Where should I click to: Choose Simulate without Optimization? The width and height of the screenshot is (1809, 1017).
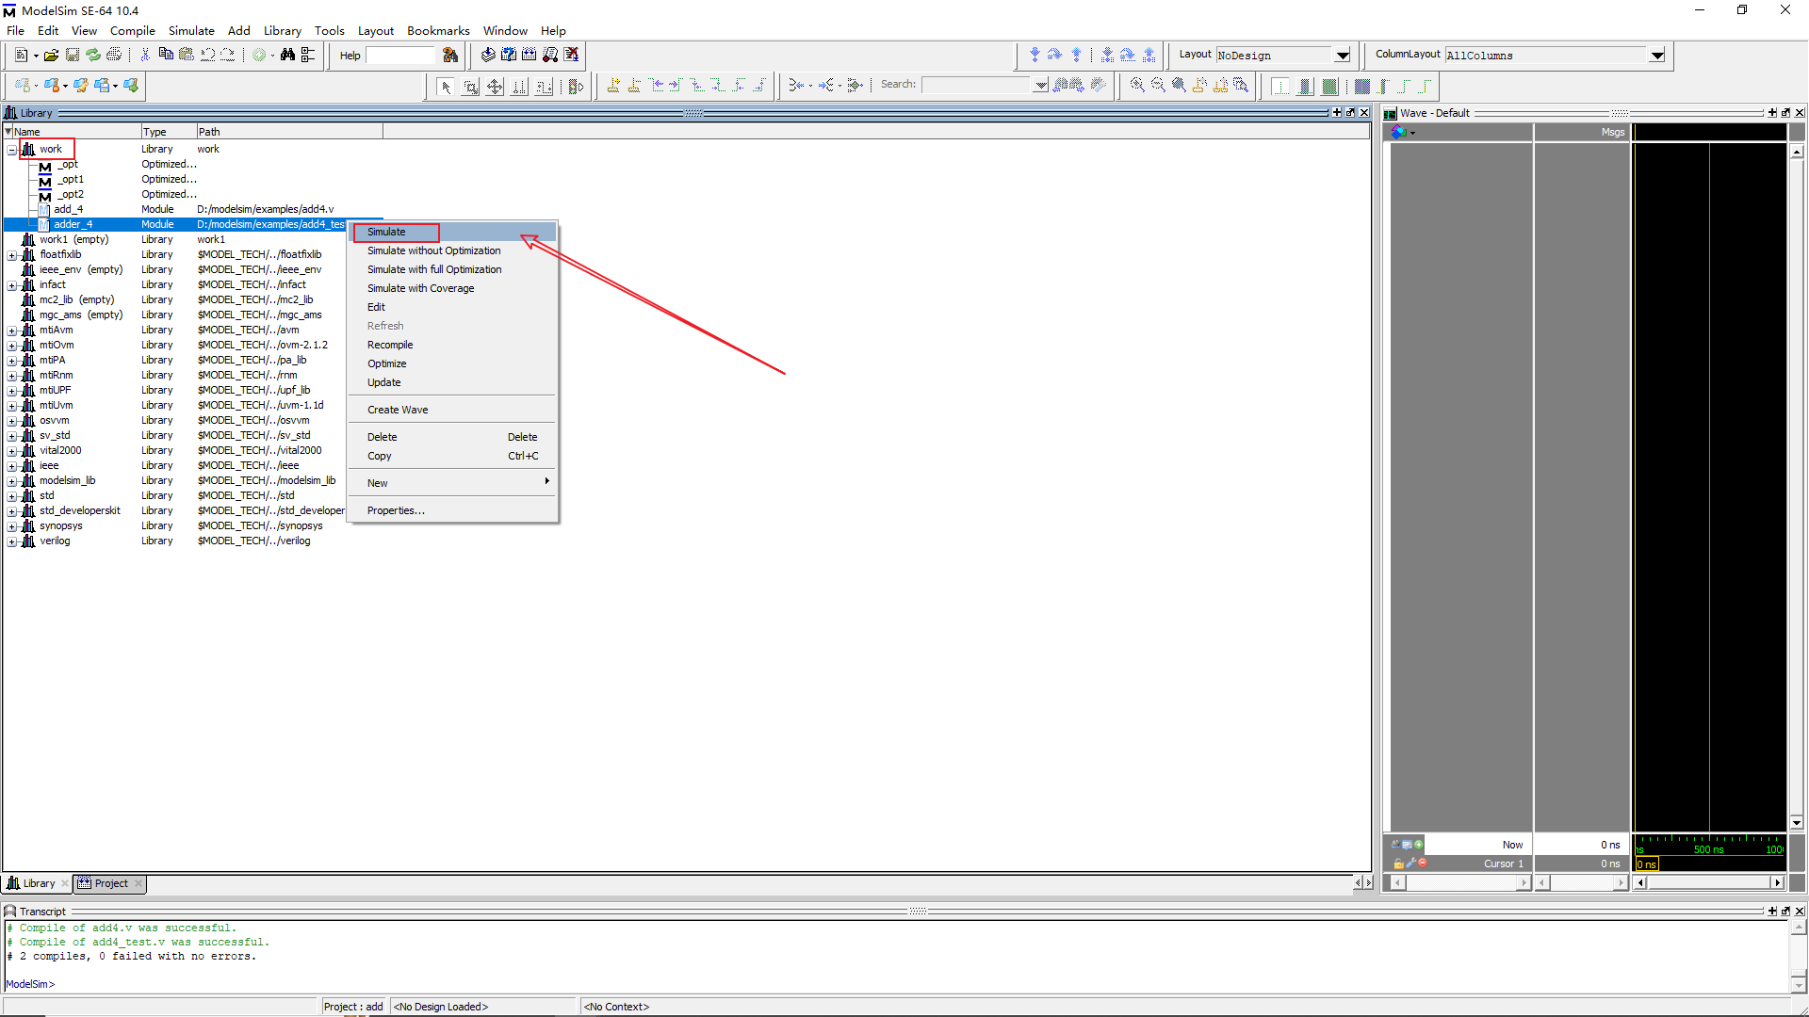[454, 250]
